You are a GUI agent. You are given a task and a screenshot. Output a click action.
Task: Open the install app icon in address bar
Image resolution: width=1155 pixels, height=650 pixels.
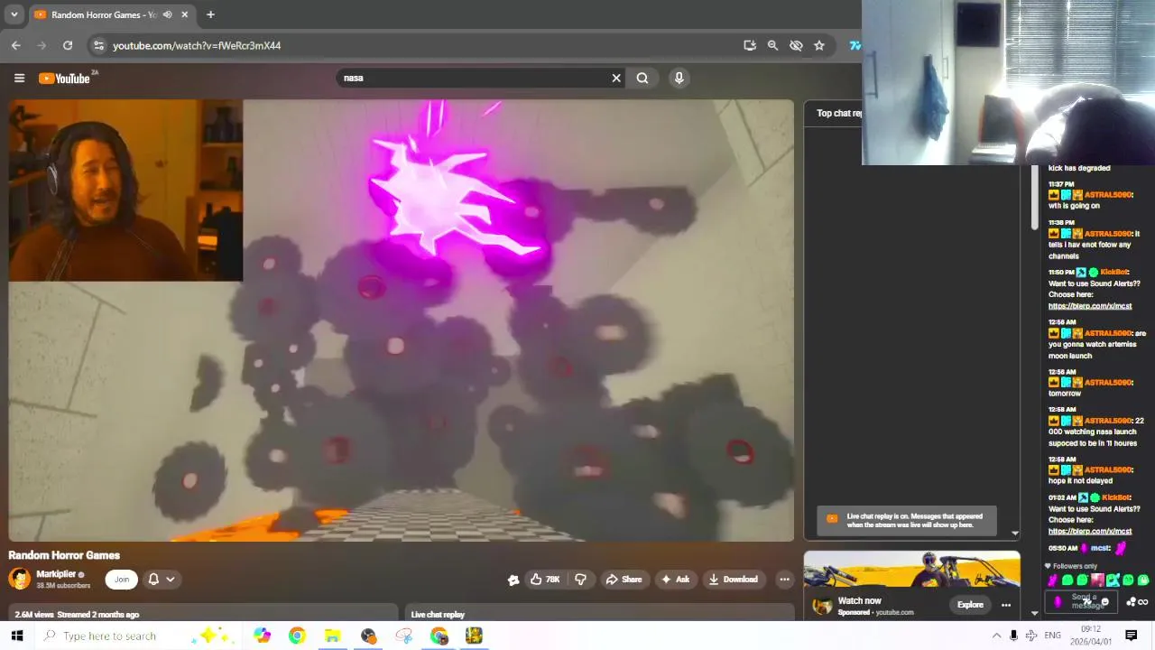[750, 45]
